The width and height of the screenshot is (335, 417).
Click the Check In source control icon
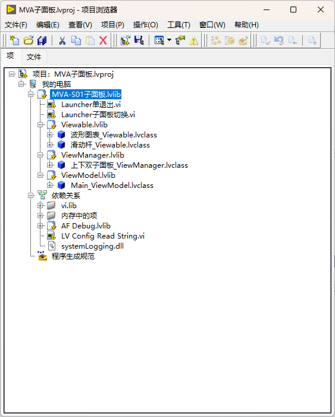click(265, 40)
